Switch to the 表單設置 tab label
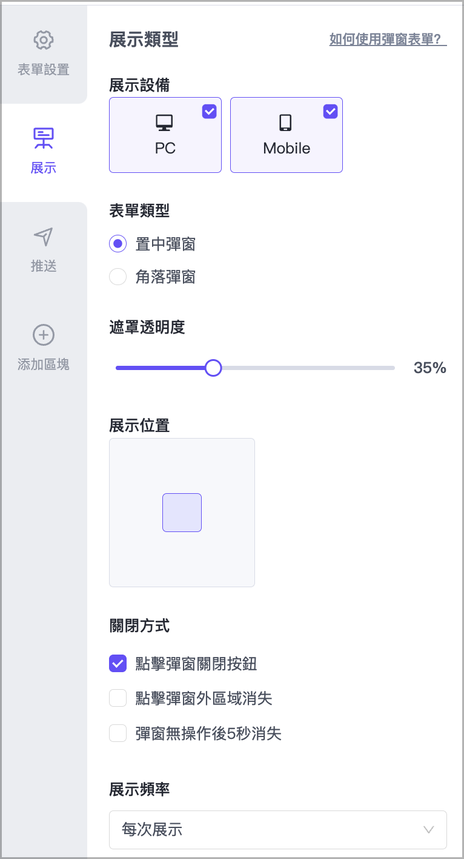464x859 pixels. point(43,69)
